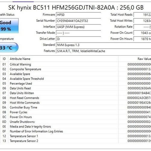Select the Available Spare row with ID 03
The image size is (151, 151).
click(x=75, y=74)
